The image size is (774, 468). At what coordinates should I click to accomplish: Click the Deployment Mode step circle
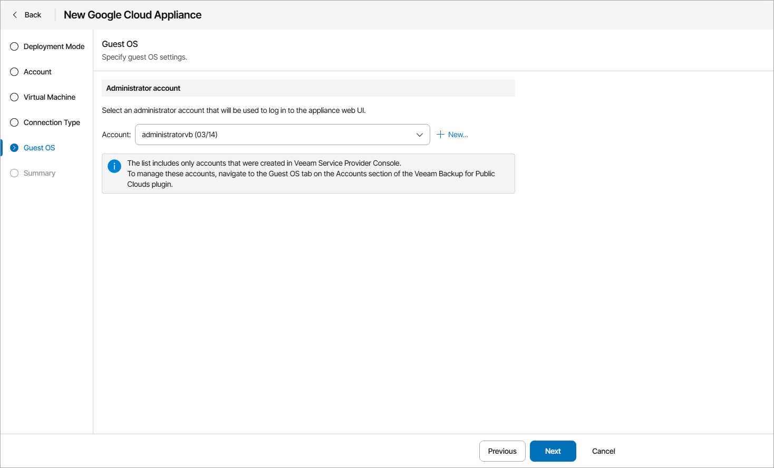(14, 46)
